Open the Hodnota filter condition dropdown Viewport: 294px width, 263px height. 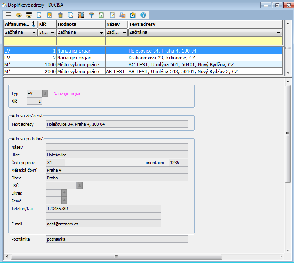point(101,32)
